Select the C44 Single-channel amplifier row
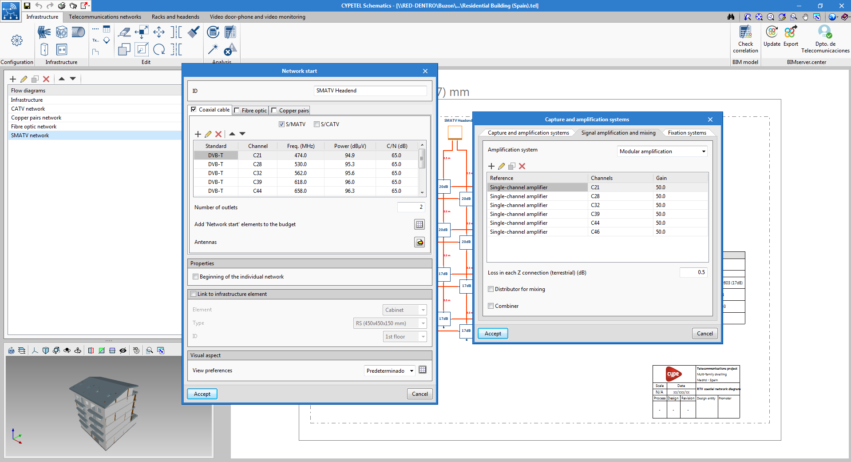The width and height of the screenshot is (851, 462). click(x=598, y=223)
